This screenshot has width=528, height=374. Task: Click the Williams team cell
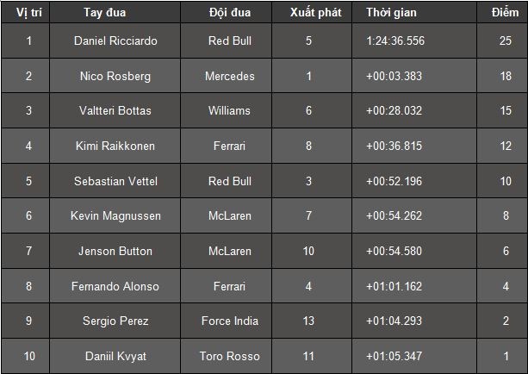[230, 110]
